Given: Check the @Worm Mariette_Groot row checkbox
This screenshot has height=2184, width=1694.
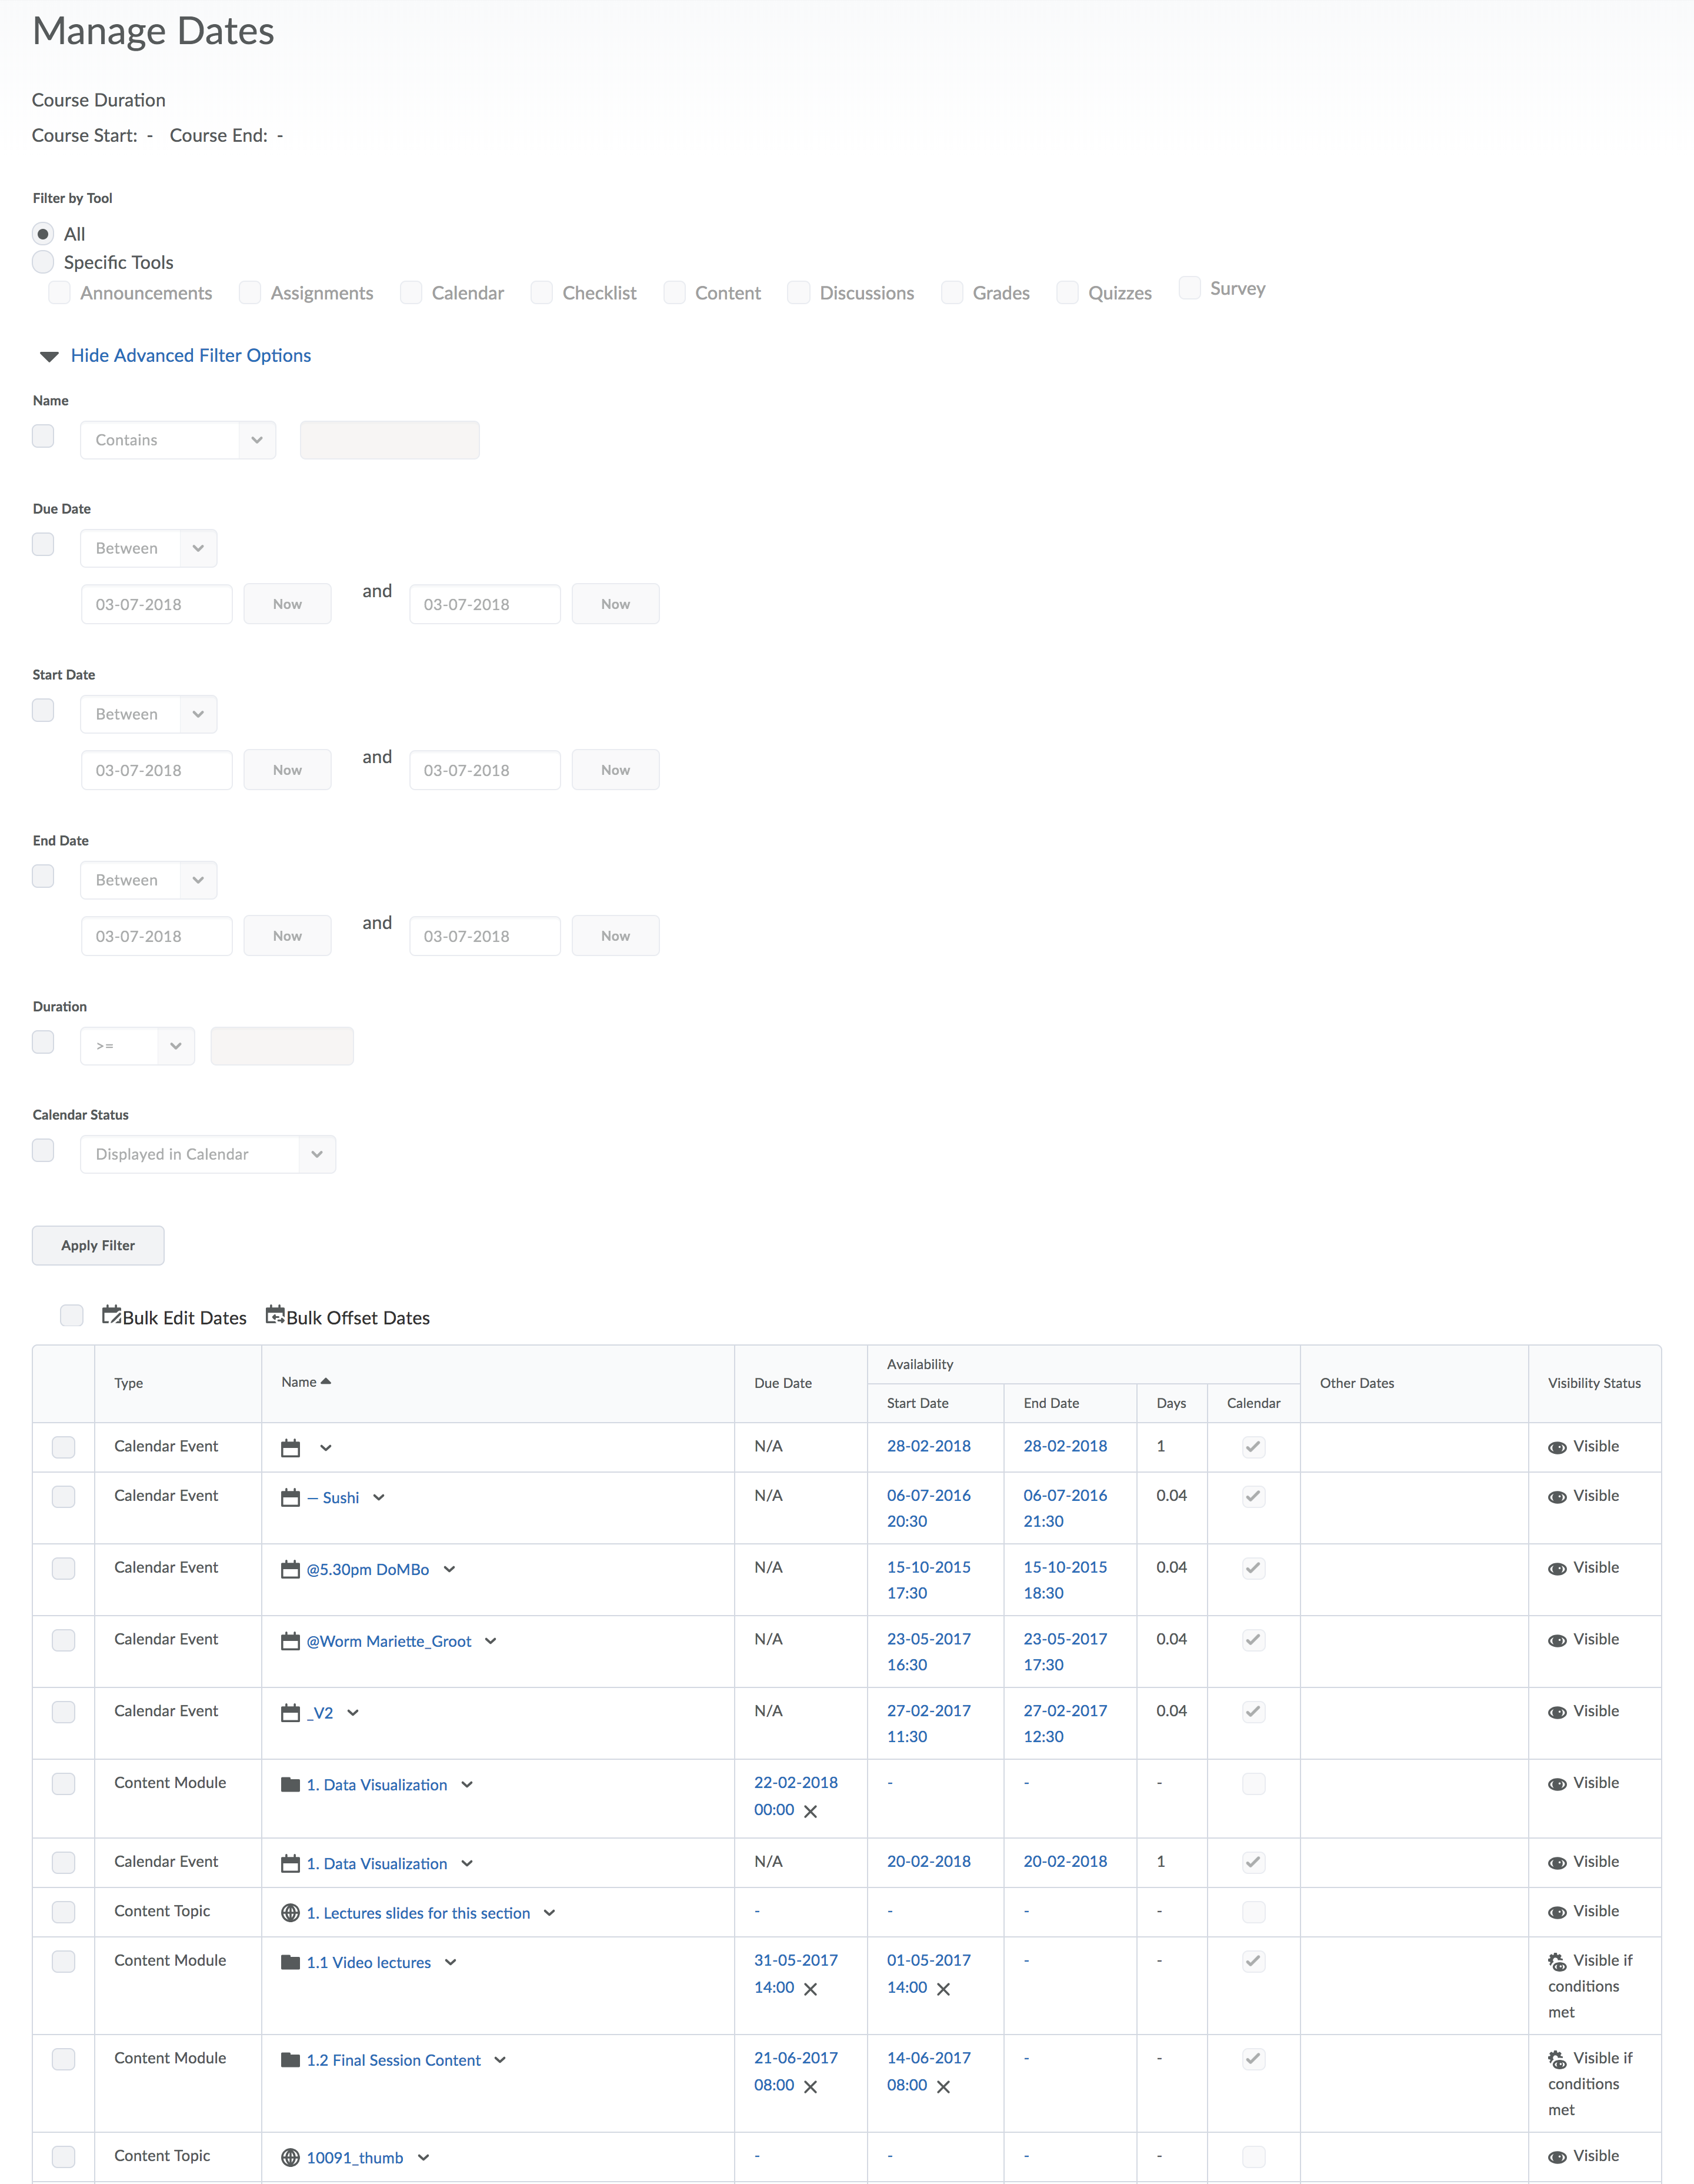Looking at the screenshot, I should 63,1640.
